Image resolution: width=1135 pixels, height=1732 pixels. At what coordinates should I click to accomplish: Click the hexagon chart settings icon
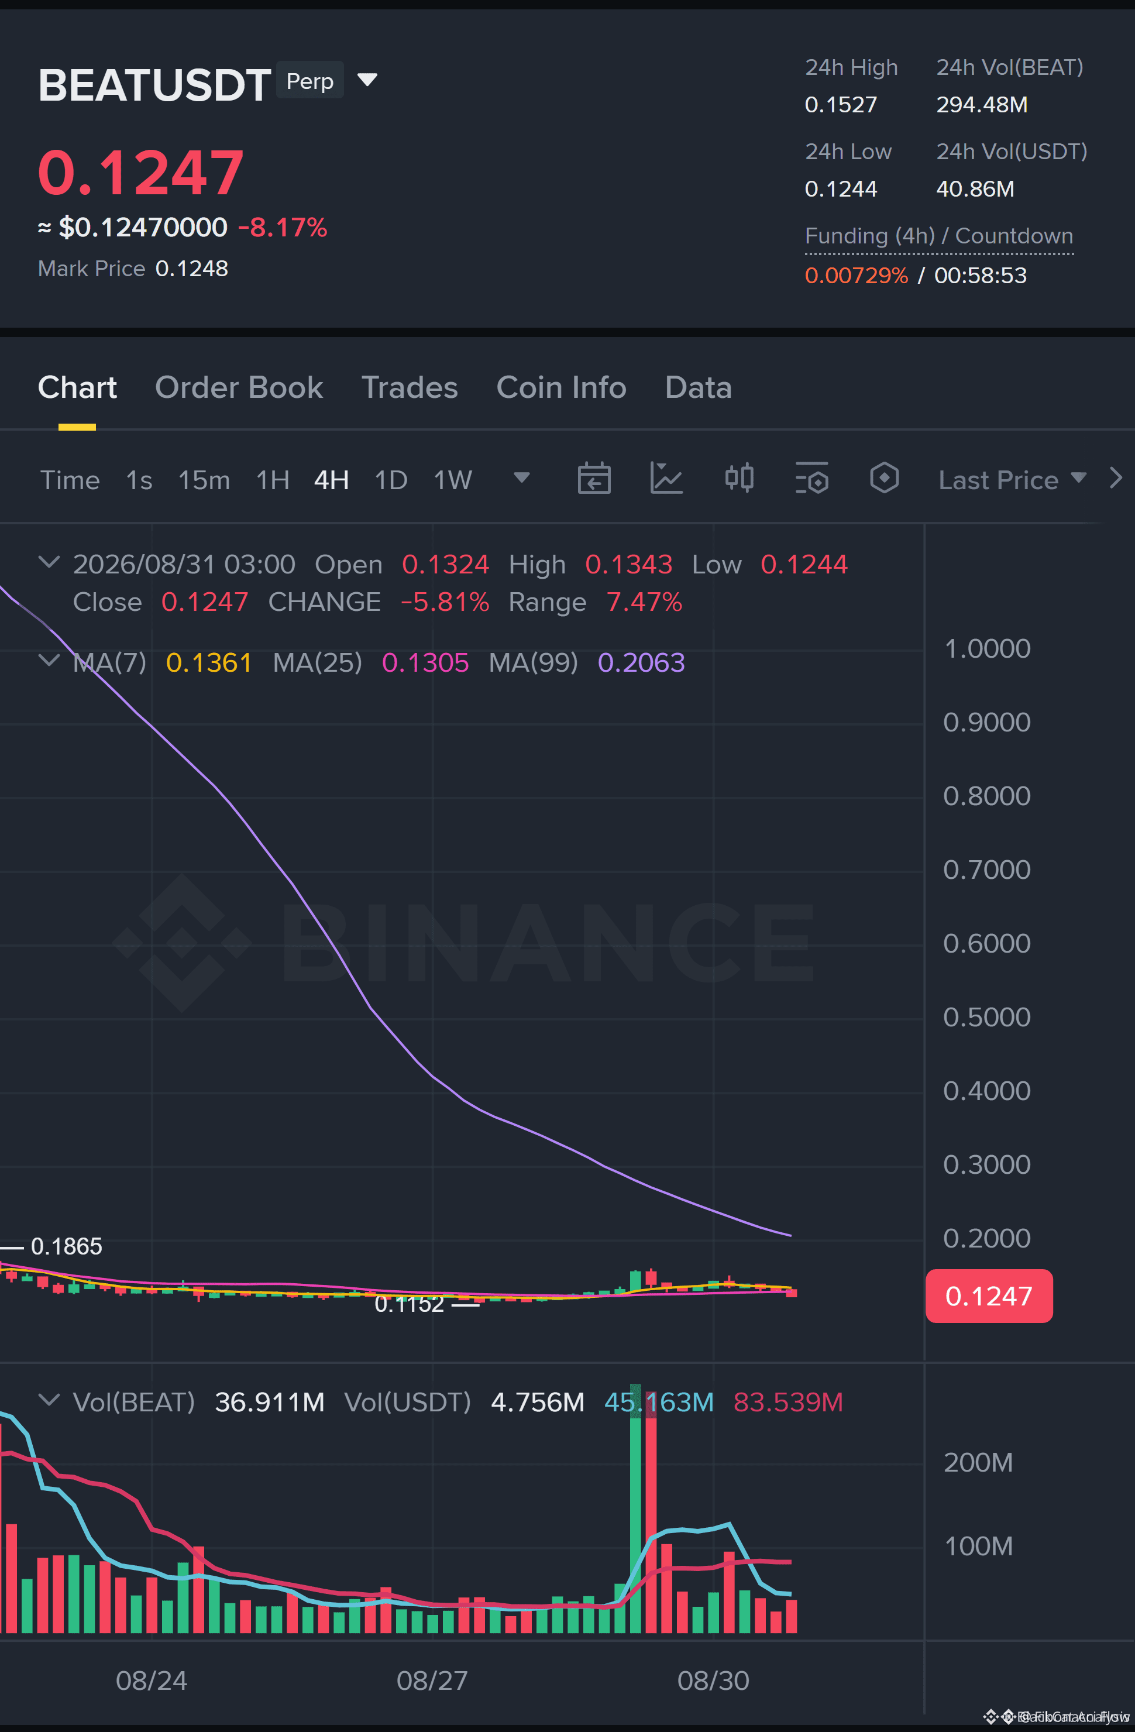884,478
